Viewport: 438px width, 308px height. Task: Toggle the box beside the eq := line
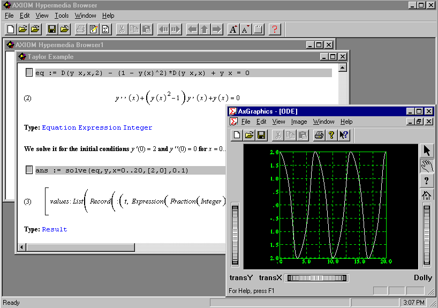(29, 73)
